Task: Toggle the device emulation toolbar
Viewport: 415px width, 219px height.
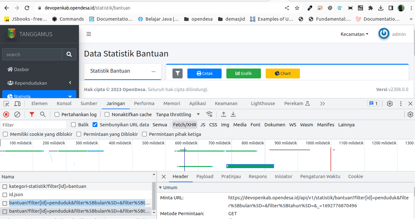Action: (x=17, y=103)
